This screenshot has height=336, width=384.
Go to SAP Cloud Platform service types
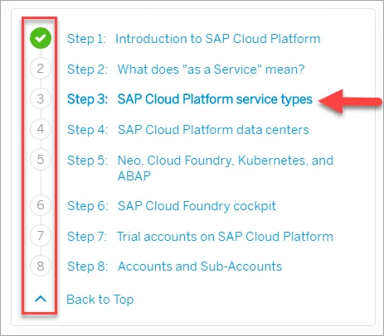tap(215, 99)
